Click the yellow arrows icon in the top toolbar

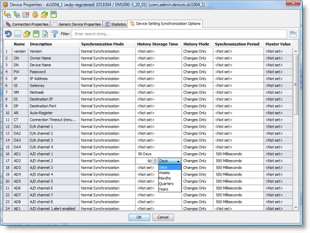[8, 15]
